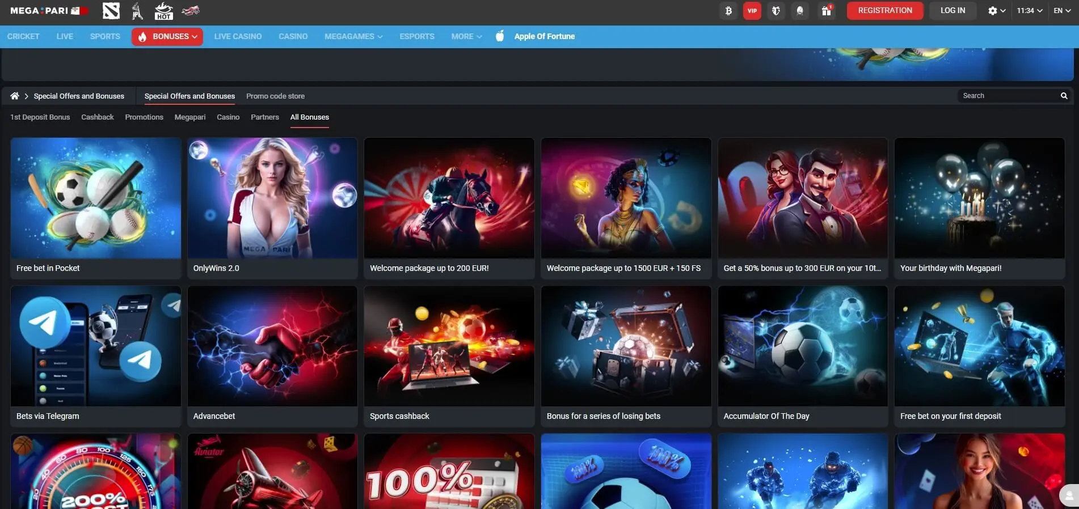
Task: Select the Promo code store tab
Action: [275, 96]
